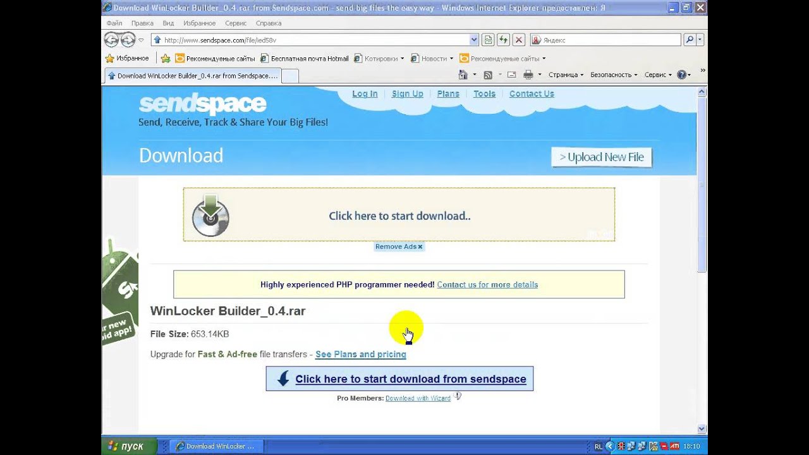Click Remove Ads
The height and width of the screenshot is (455, 809).
(x=399, y=246)
